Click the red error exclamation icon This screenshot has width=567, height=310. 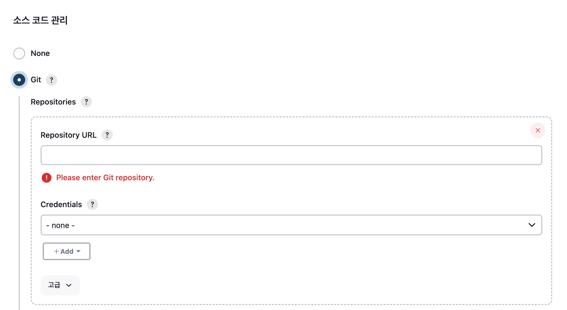click(x=47, y=178)
